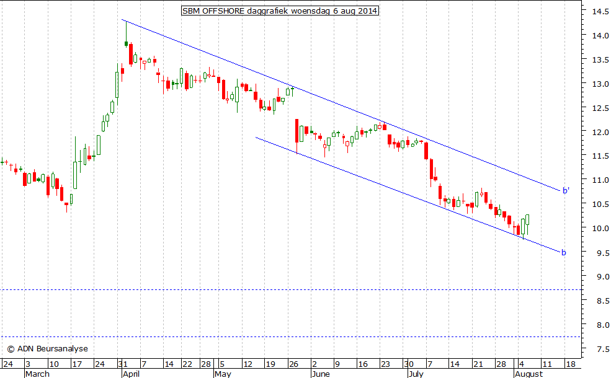Click date label 14 in July
The height and width of the screenshot is (378, 611).
454,364
